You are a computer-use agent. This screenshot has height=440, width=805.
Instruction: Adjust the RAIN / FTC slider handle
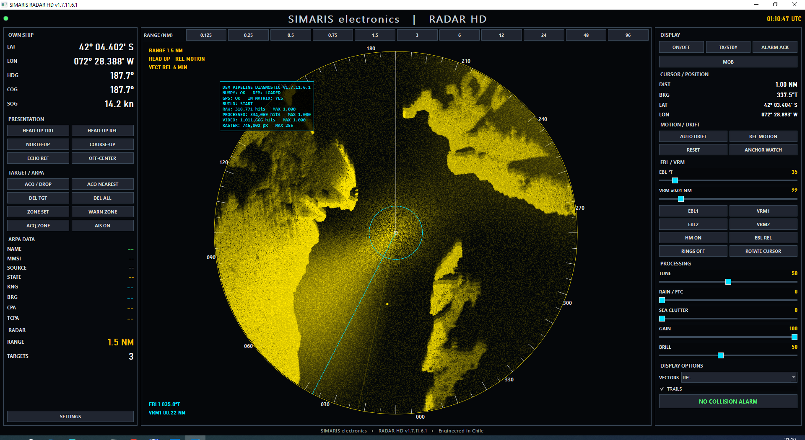pyautogui.click(x=662, y=300)
